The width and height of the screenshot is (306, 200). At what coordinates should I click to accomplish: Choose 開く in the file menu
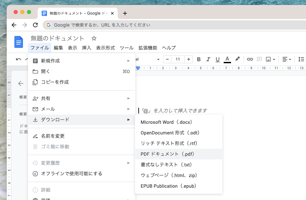click(x=82, y=72)
